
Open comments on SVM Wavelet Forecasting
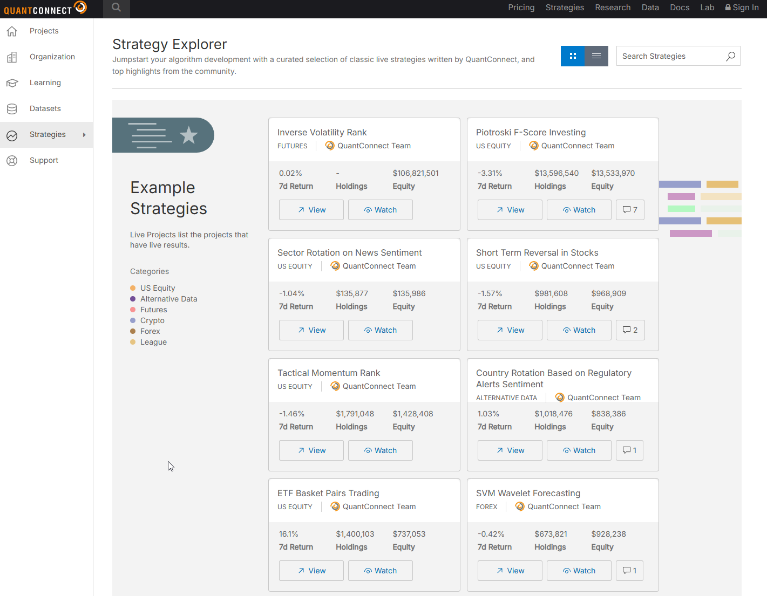coord(629,571)
